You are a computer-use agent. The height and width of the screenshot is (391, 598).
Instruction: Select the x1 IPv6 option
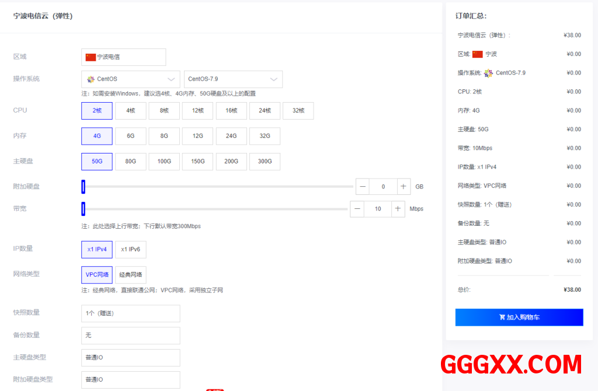click(x=130, y=249)
